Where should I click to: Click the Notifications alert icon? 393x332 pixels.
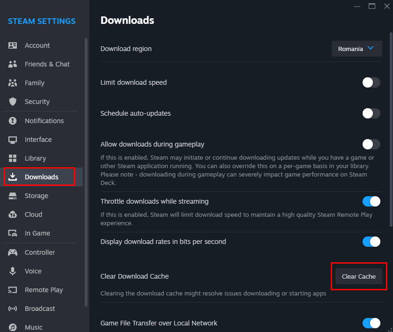(x=13, y=121)
